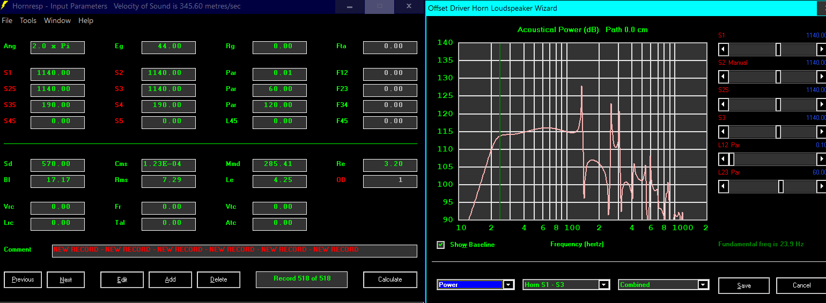The height and width of the screenshot is (303, 826).
Task: Click the Previous record button
Action: click(x=23, y=279)
